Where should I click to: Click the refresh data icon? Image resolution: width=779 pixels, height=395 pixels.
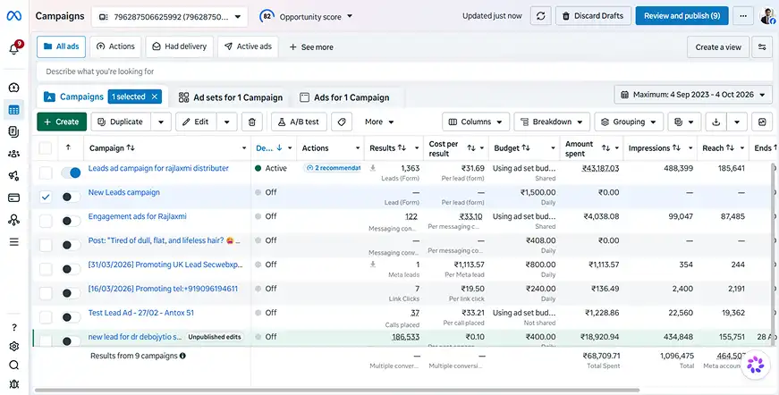click(x=540, y=16)
